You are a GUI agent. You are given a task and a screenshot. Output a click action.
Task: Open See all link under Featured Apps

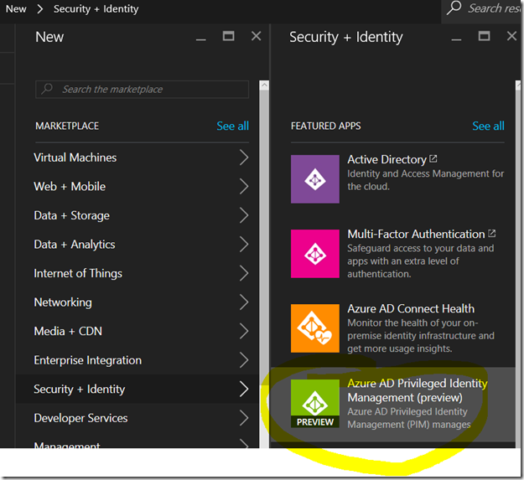coord(488,126)
